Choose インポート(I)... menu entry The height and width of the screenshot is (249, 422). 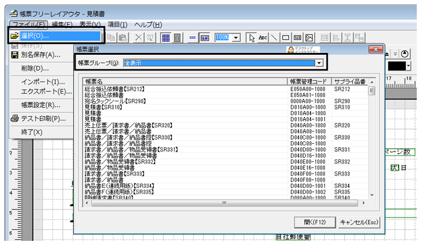click(x=43, y=82)
